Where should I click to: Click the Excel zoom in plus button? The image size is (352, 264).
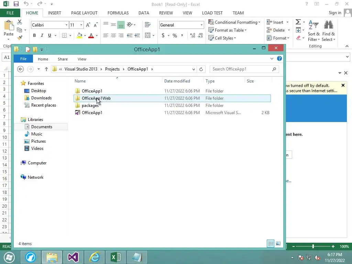(x=333, y=246)
